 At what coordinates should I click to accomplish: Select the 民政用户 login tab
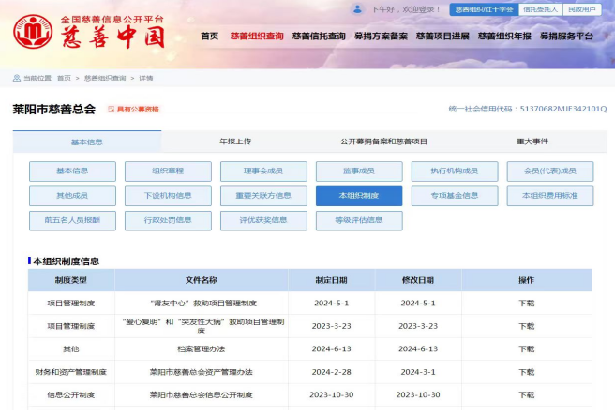pyautogui.click(x=581, y=9)
